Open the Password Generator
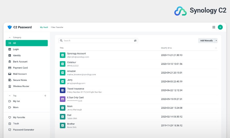The height and width of the screenshot is (138, 230). point(27,130)
